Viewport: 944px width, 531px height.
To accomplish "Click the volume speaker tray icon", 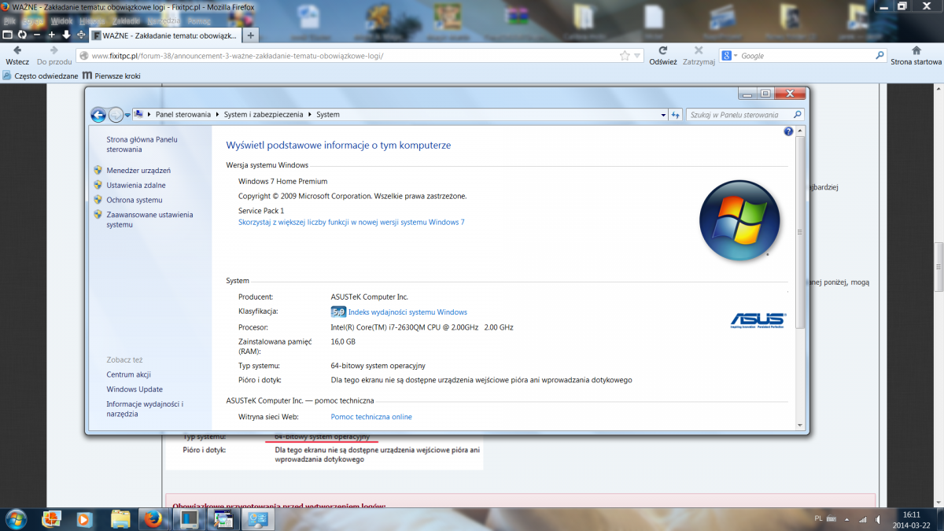I will (x=878, y=520).
